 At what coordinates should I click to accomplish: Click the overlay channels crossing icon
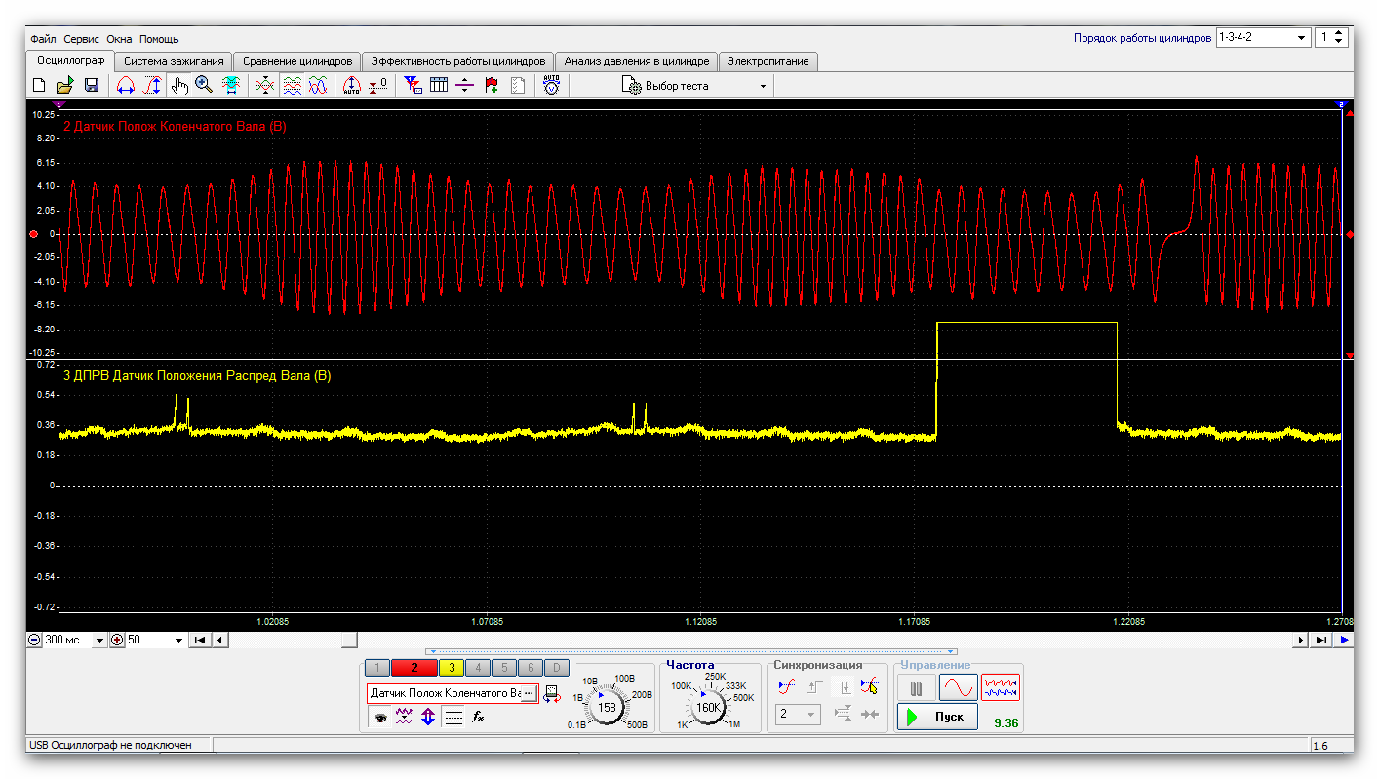tap(265, 85)
